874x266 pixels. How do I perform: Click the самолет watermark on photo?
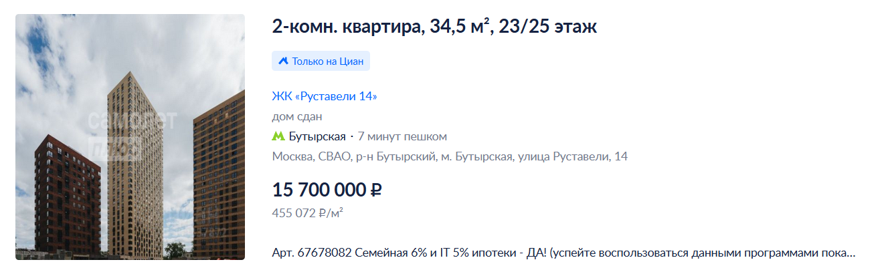(132, 121)
